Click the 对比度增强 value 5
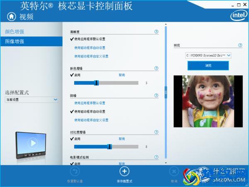 (146, 147)
